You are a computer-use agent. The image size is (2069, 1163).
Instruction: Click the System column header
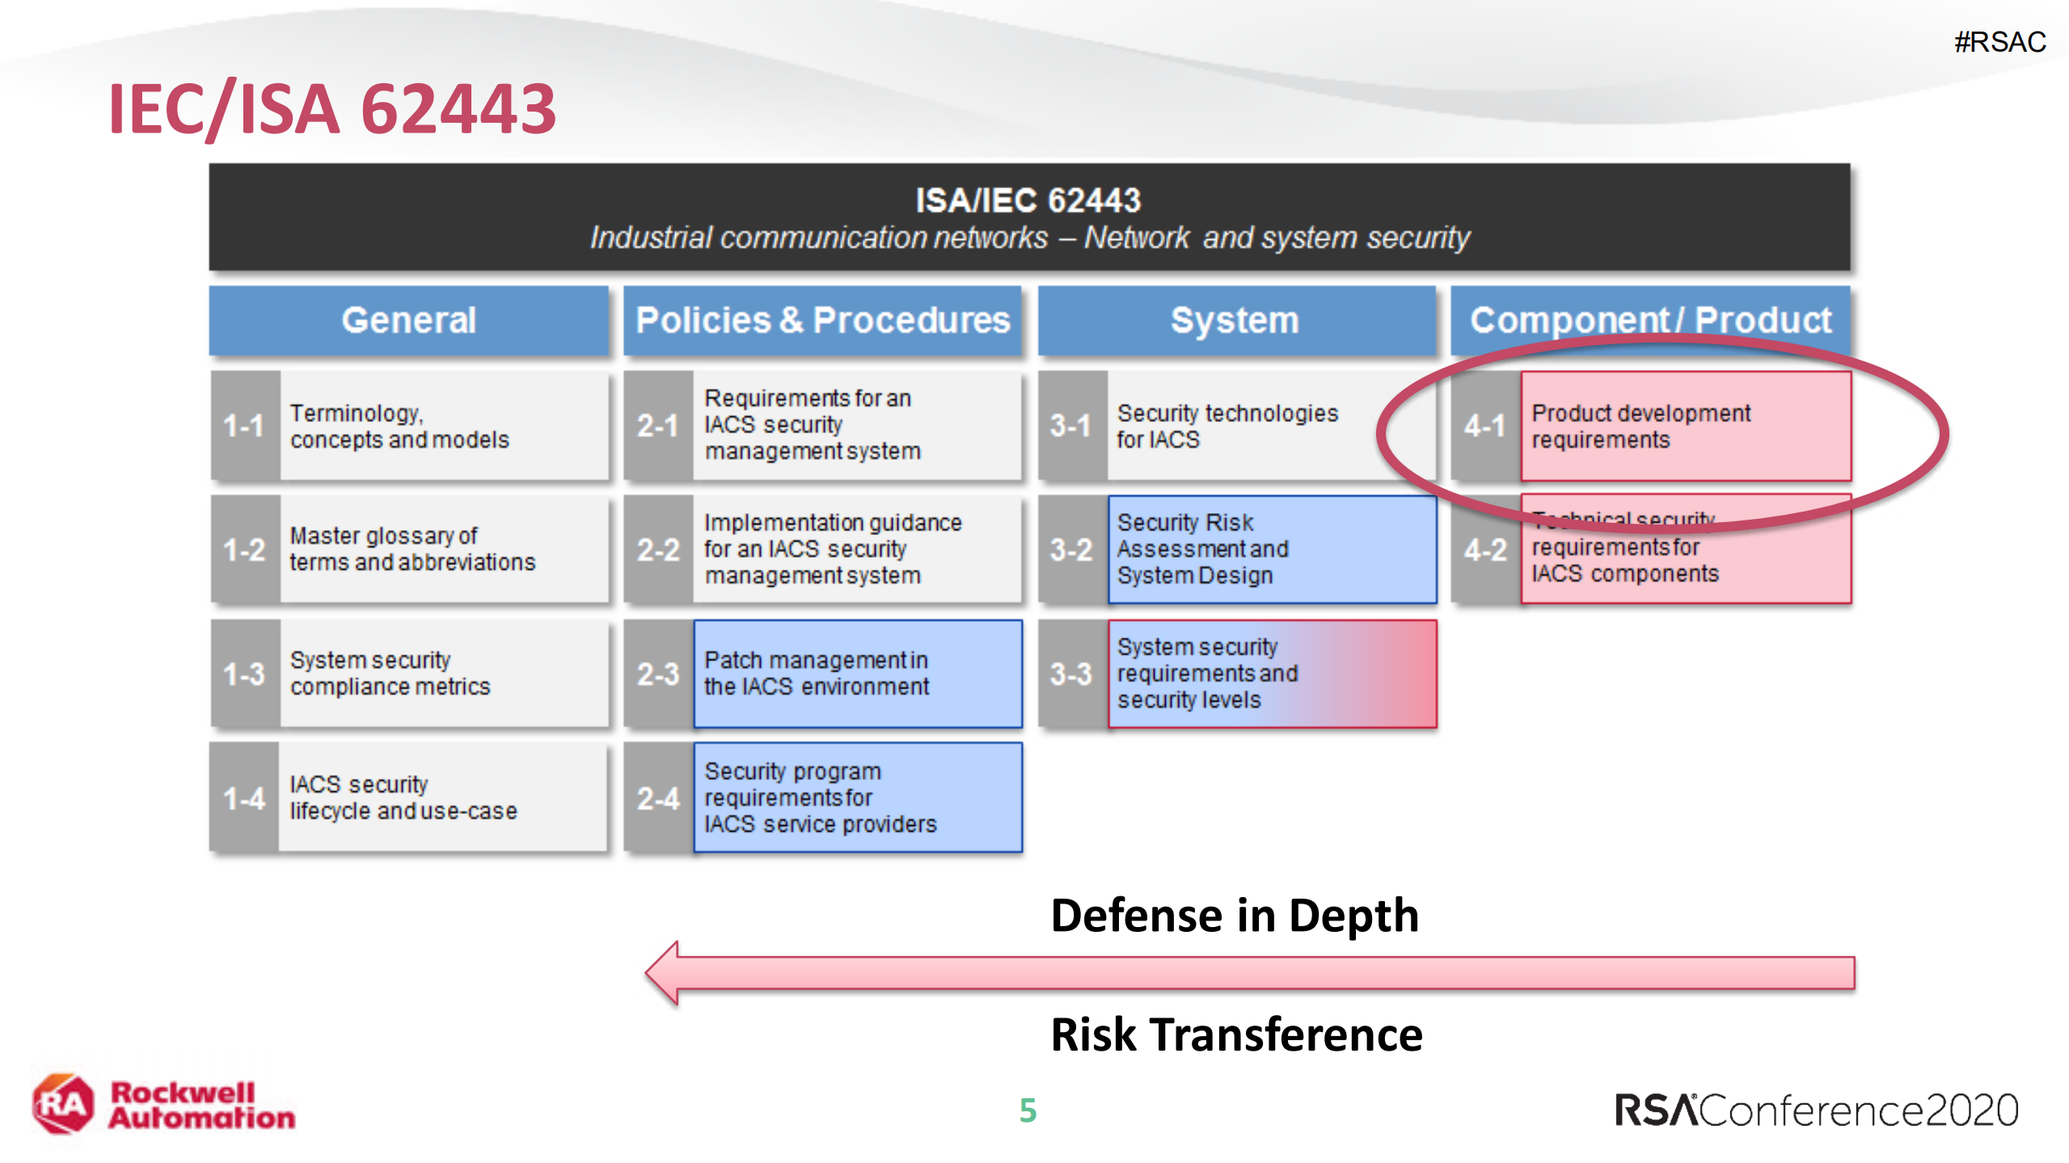coord(1235,320)
